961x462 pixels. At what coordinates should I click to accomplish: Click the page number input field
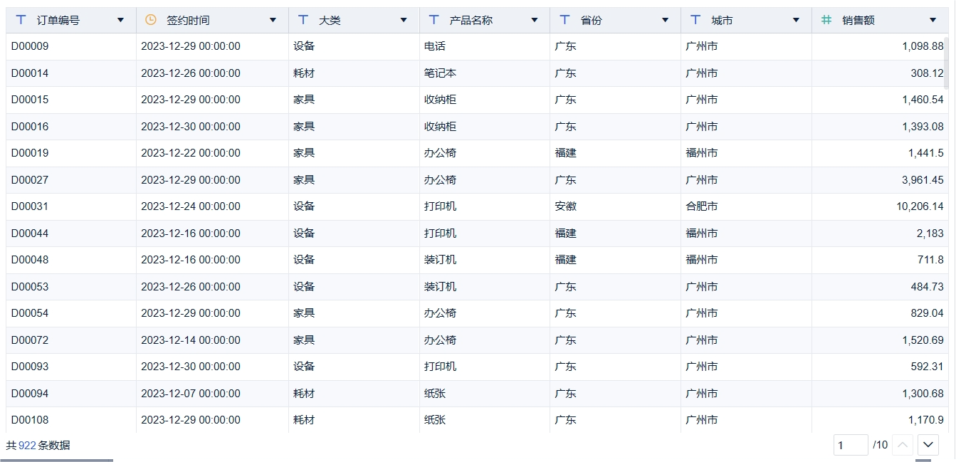pos(851,445)
